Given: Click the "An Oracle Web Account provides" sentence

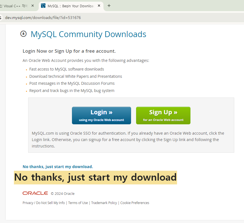Looking at the screenshot, I should pos(86,60).
